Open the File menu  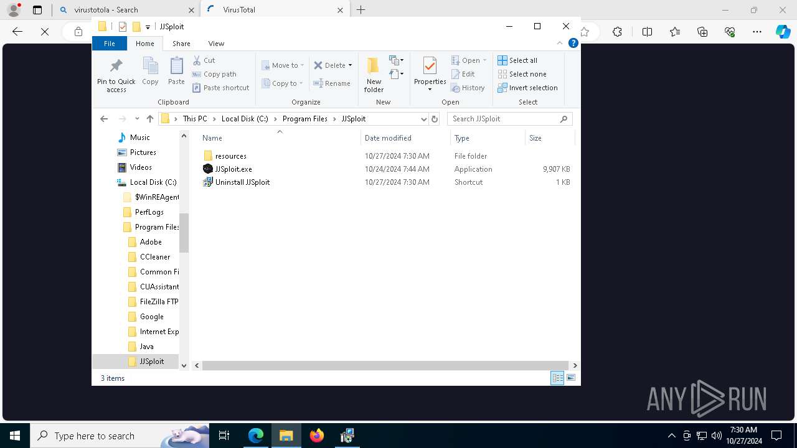tap(110, 44)
